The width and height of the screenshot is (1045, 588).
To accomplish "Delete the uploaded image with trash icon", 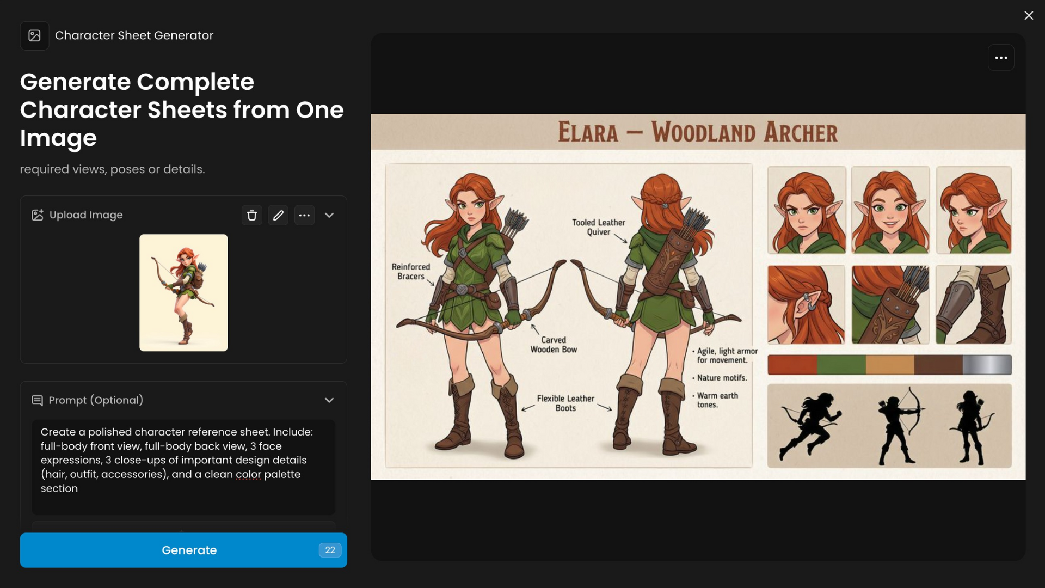I will pyautogui.click(x=251, y=215).
